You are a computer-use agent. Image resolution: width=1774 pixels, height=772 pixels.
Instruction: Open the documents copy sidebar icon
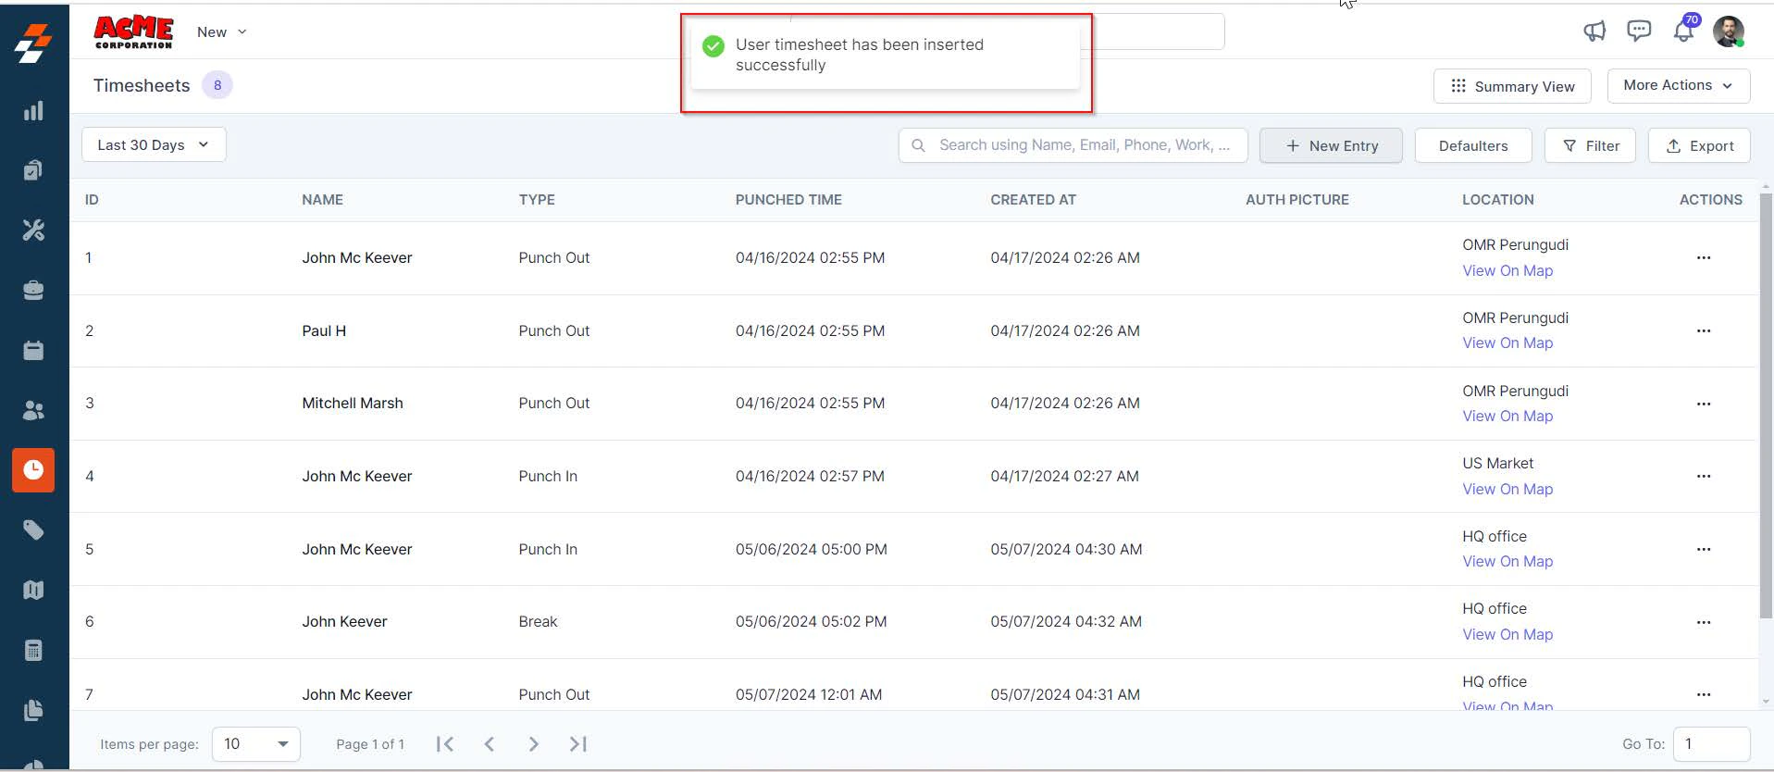[33, 710]
